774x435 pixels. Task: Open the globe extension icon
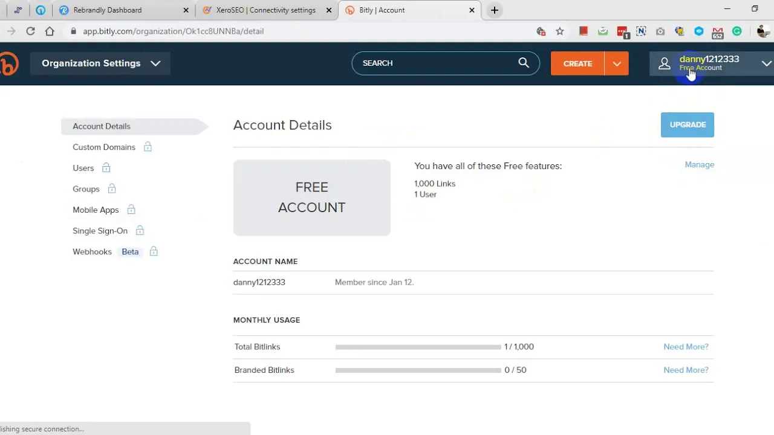(x=680, y=31)
